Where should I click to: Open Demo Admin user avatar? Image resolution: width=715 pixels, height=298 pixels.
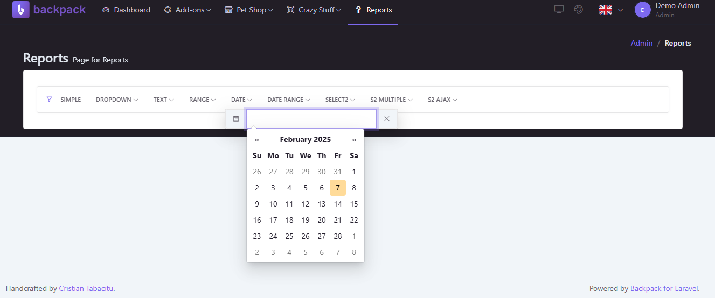coord(643,10)
